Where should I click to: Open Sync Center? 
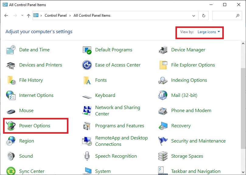32,171
